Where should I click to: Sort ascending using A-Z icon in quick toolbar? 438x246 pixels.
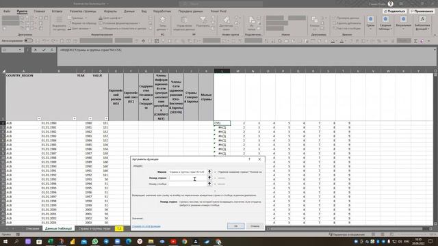[266, 41]
